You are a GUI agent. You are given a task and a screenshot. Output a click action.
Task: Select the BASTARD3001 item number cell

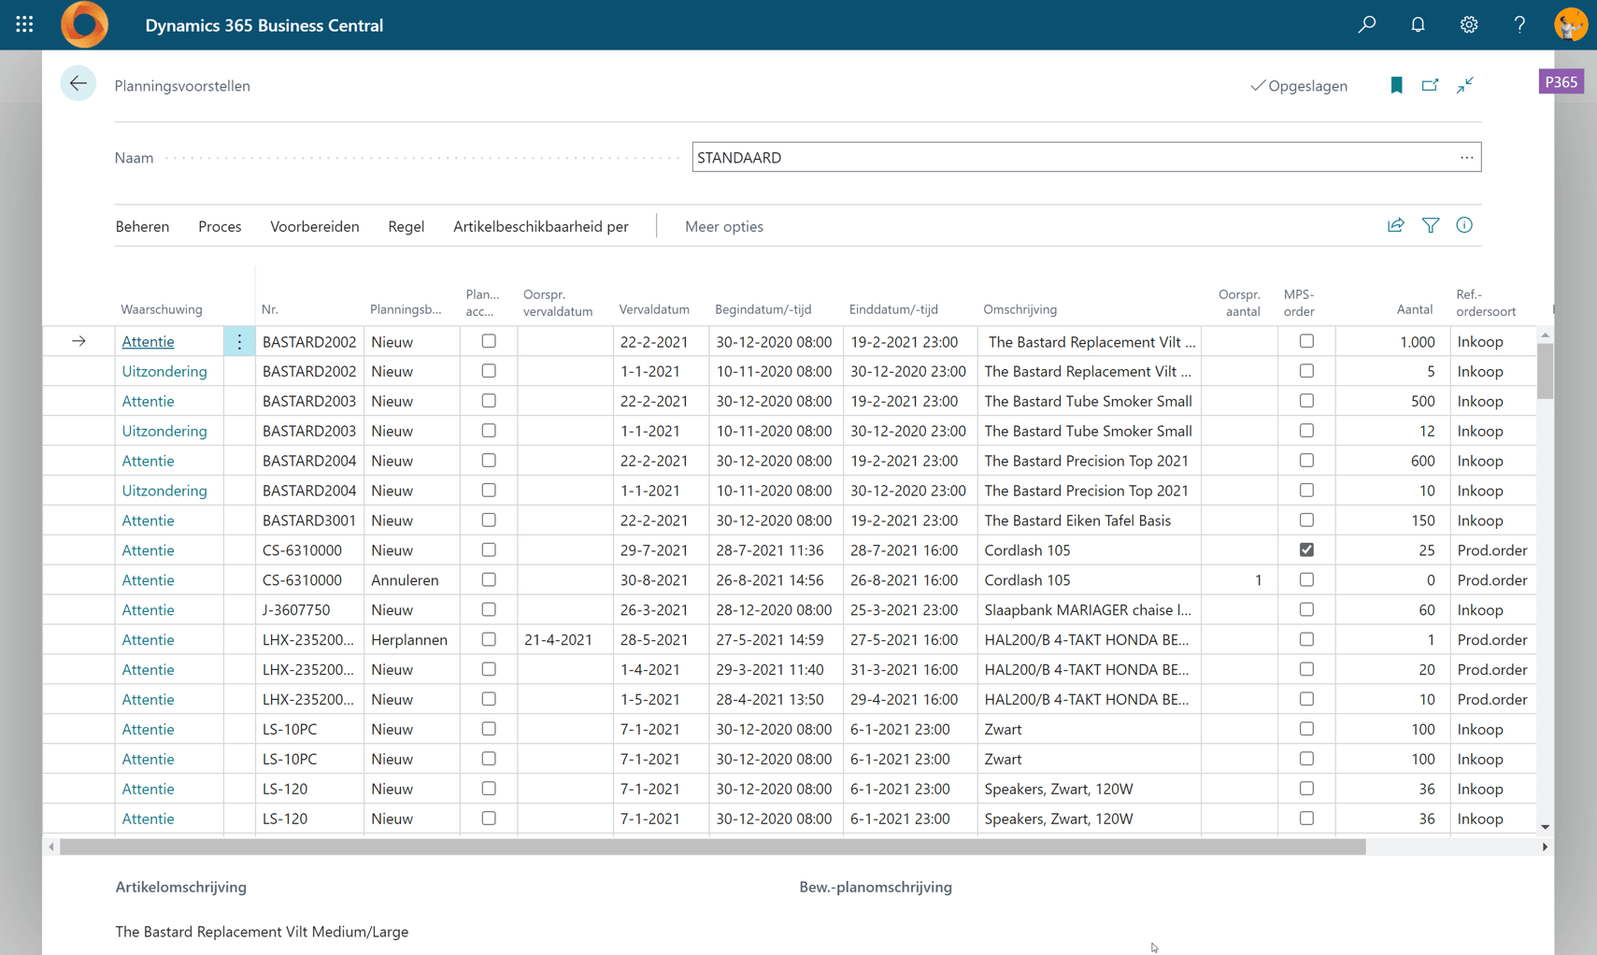click(x=309, y=520)
